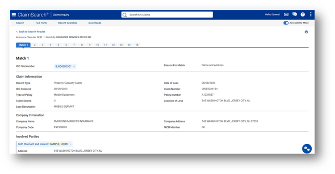
Task: Select policy number A1234567
Action: (x=207, y=95)
